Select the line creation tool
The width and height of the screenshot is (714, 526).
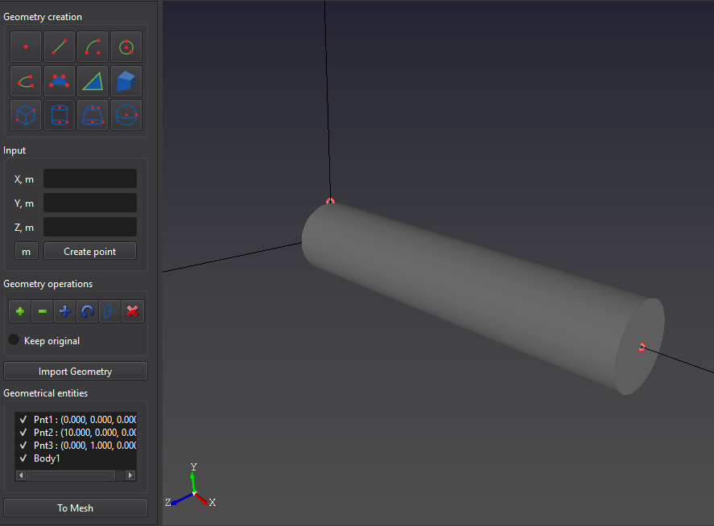pyautogui.click(x=60, y=47)
